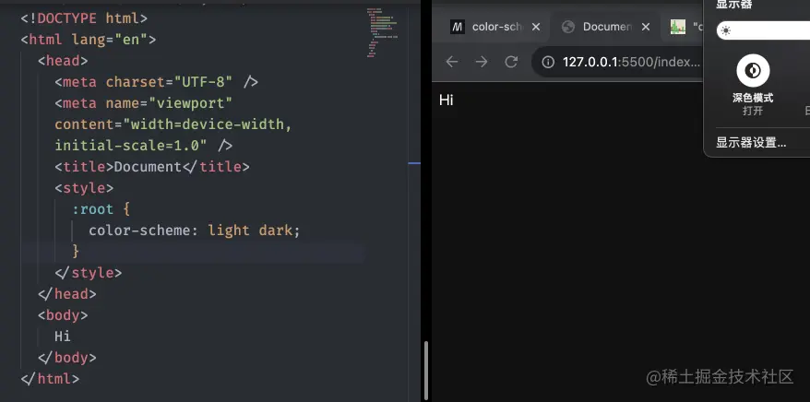Click the chart favicon on third tab
This screenshot has width=810, height=402.
click(x=678, y=27)
